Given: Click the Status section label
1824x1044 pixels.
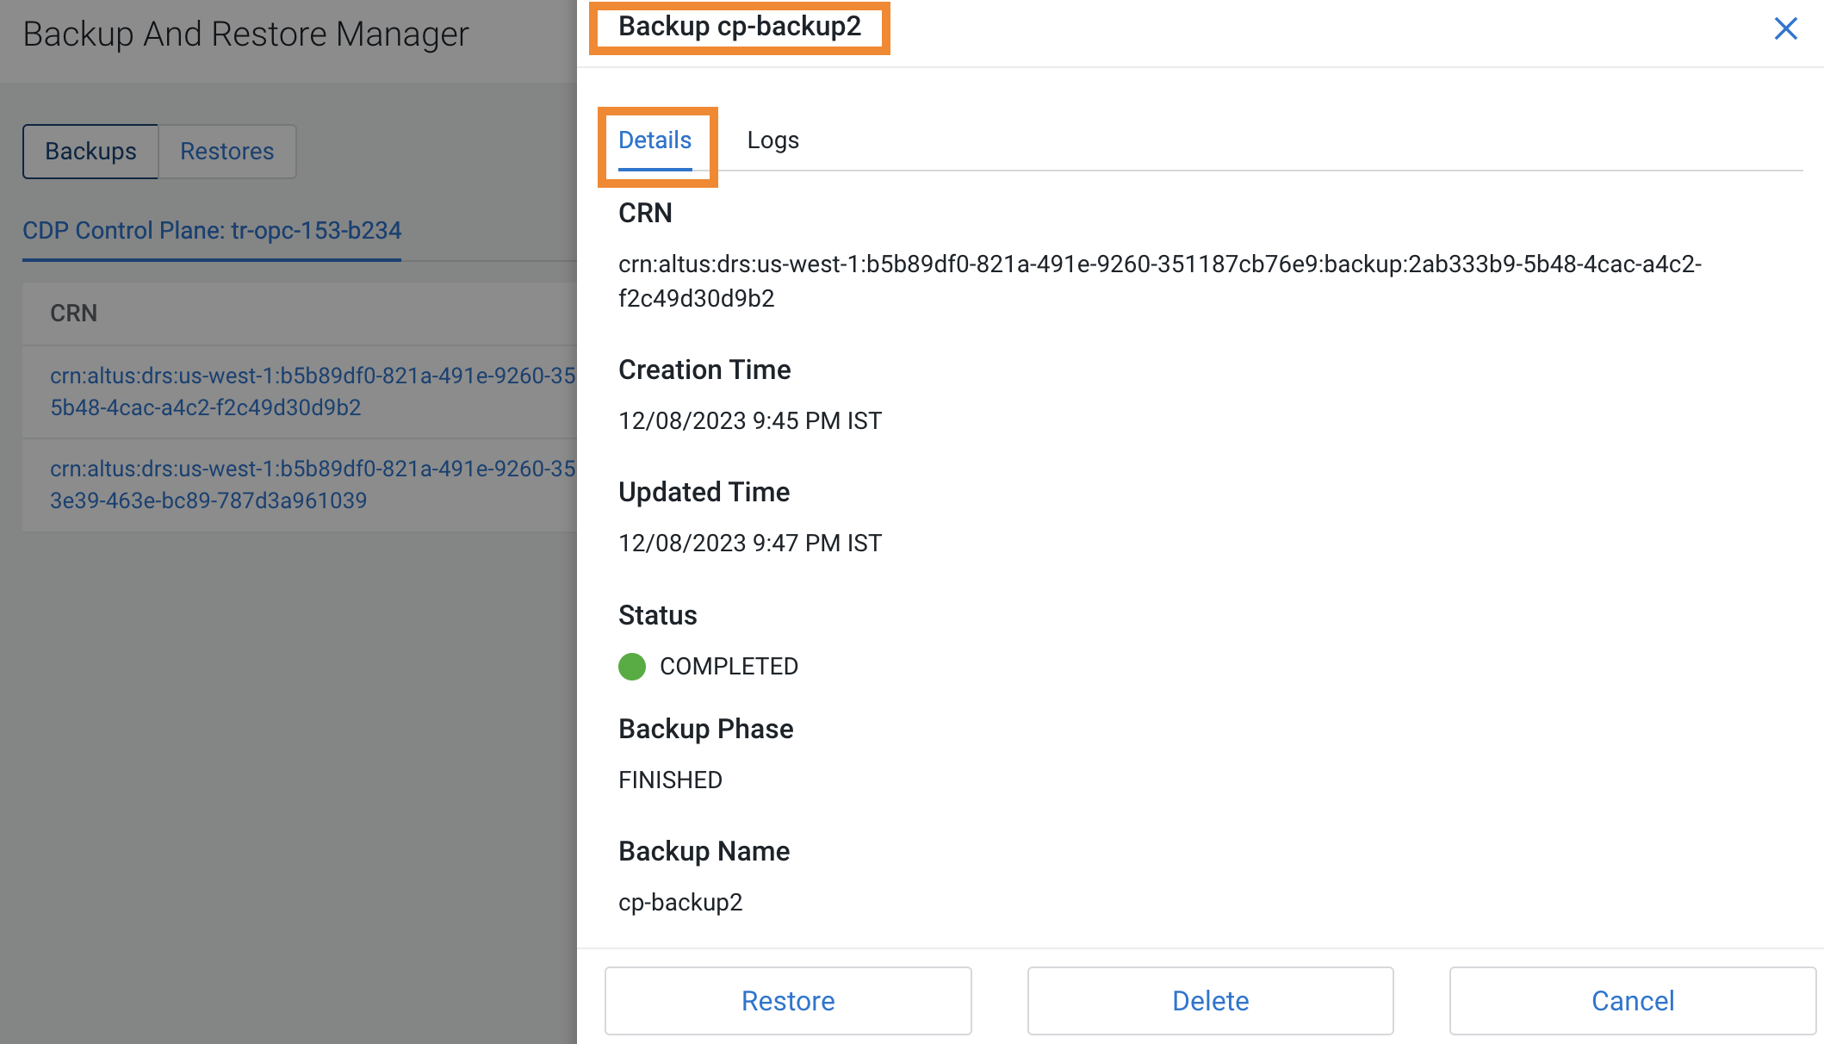Looking at the screenshot, I should point(657,615).
